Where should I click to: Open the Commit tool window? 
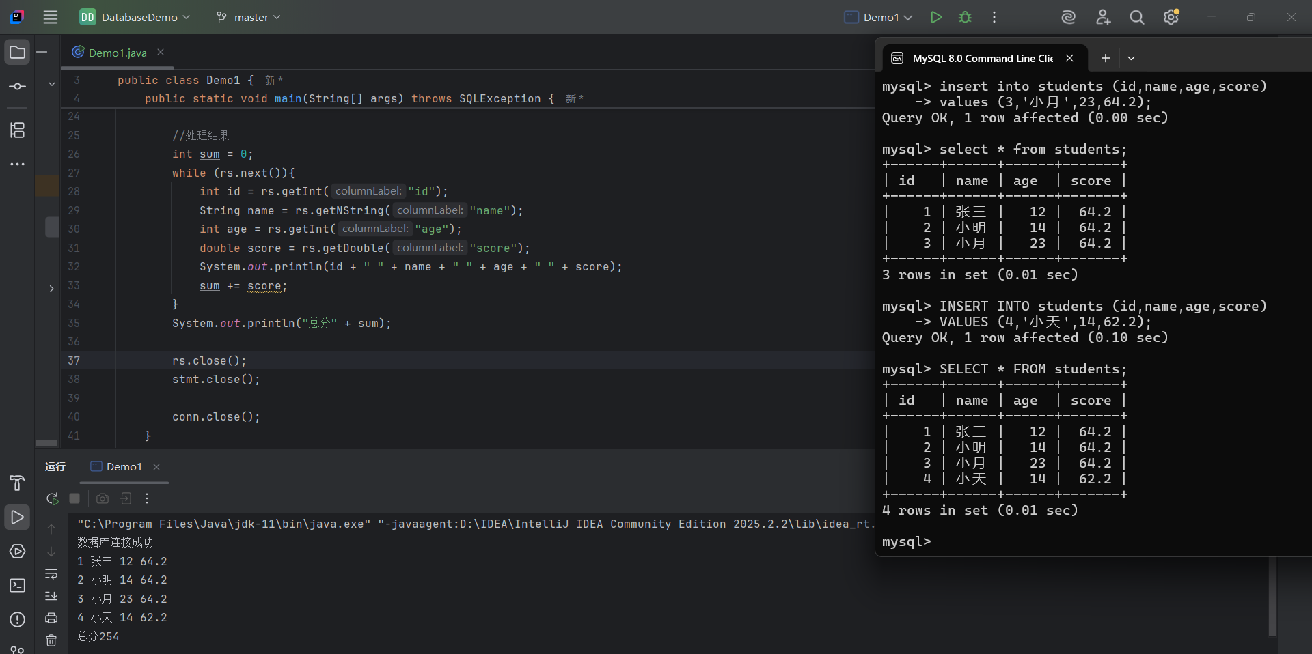pyautogui.click(x=17, y=87)
